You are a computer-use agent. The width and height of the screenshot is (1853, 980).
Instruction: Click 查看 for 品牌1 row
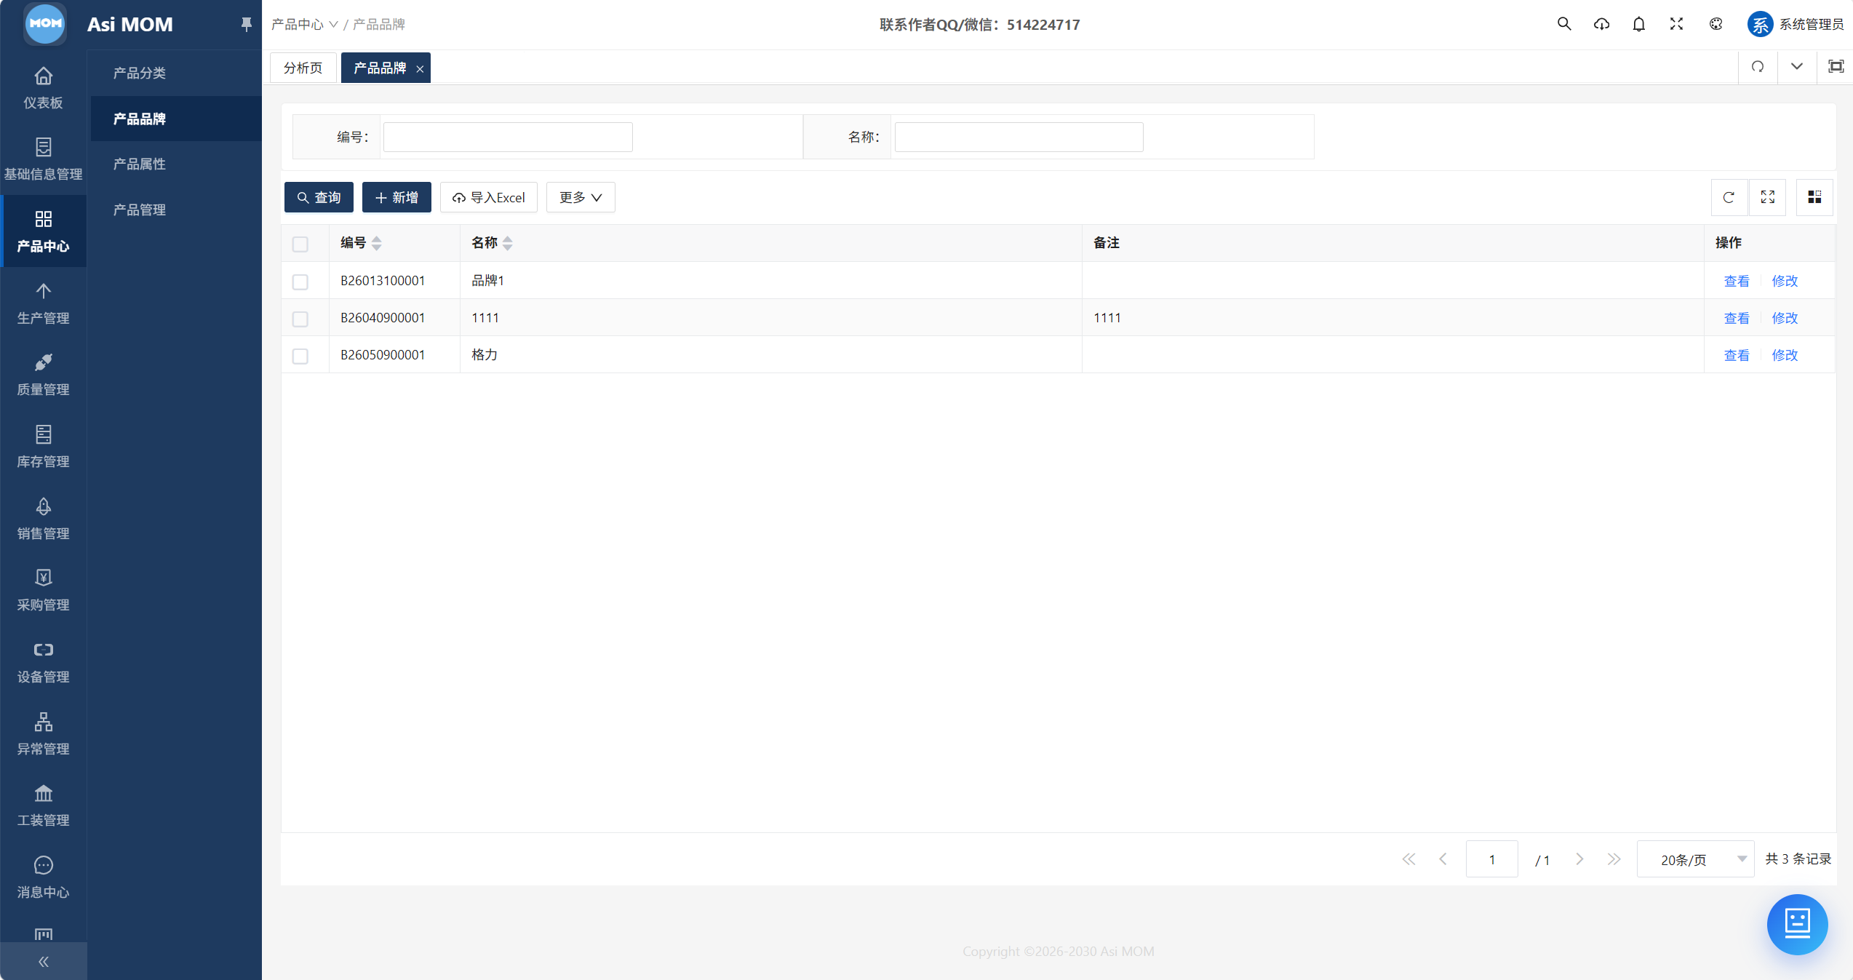[x=1737, y=281]
